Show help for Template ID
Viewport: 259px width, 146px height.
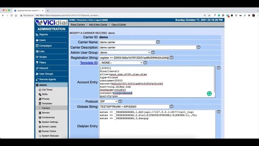145,62
